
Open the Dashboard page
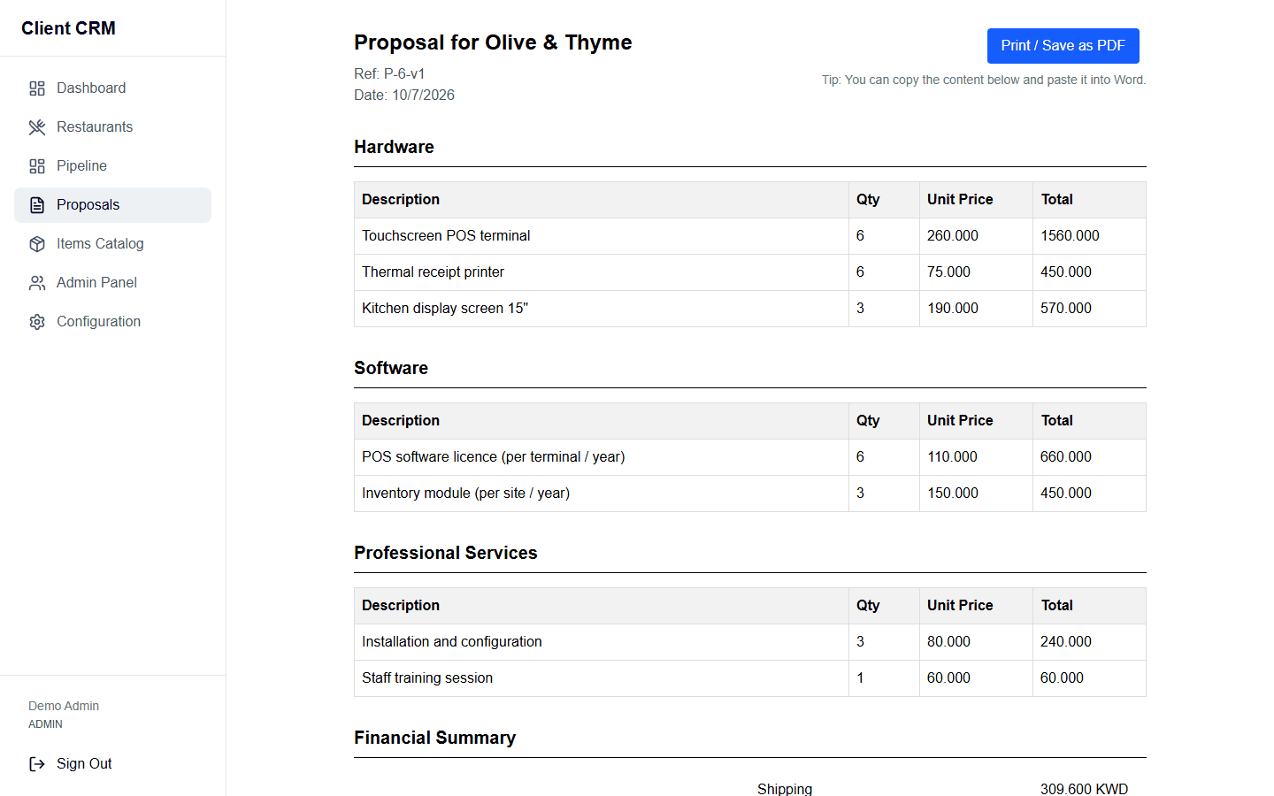[x=112, y=88]
